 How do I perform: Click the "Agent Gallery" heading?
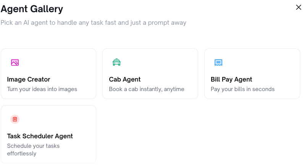coord(32,9)
